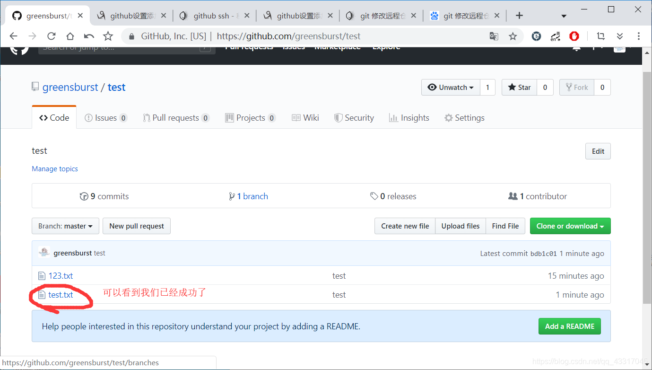Click the lock icon in address bar
The image size is (652, 370).
131,36
